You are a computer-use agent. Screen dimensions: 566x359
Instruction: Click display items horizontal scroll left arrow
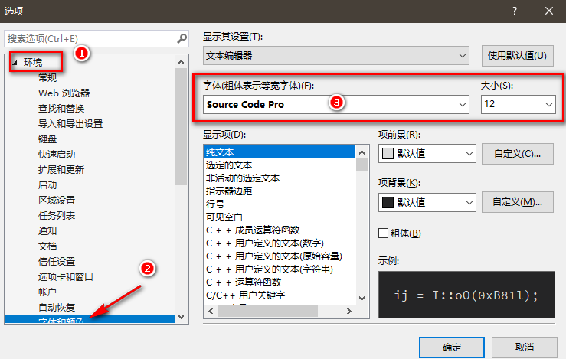point(211,311)
